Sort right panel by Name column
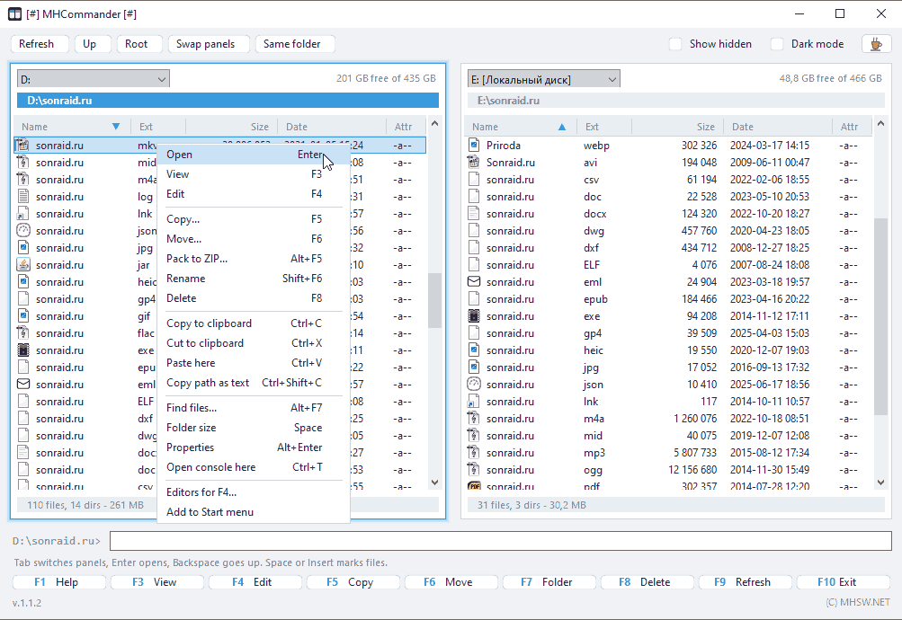Screen dimensions: 902x620 521,127
